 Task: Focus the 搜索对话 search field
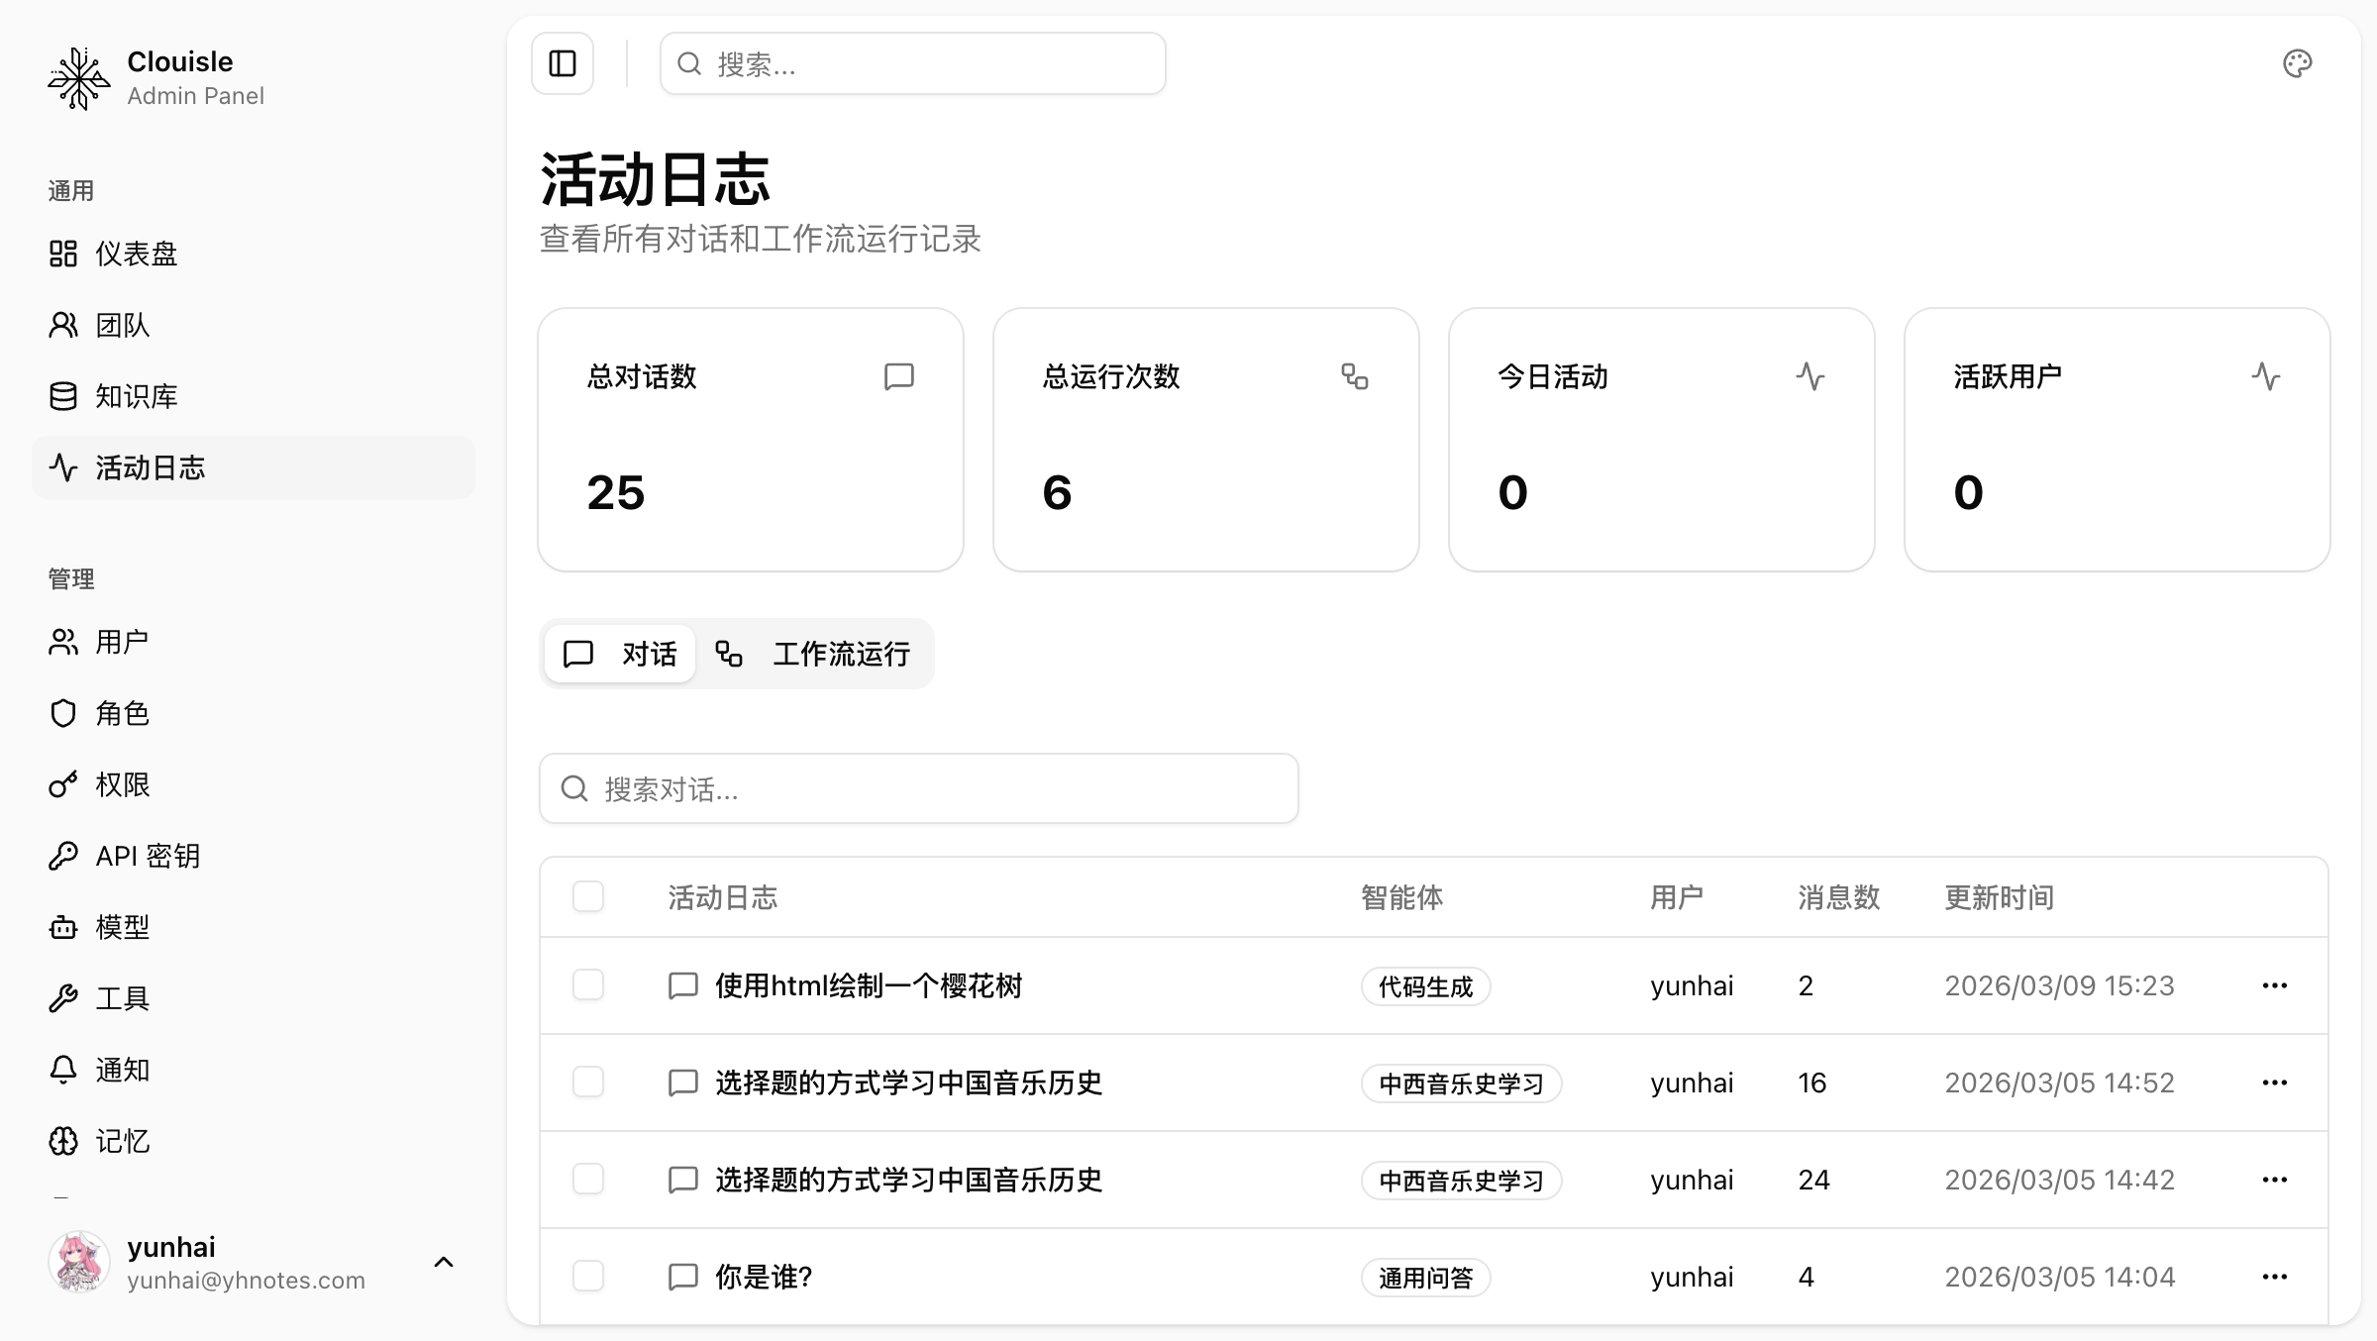918,788
